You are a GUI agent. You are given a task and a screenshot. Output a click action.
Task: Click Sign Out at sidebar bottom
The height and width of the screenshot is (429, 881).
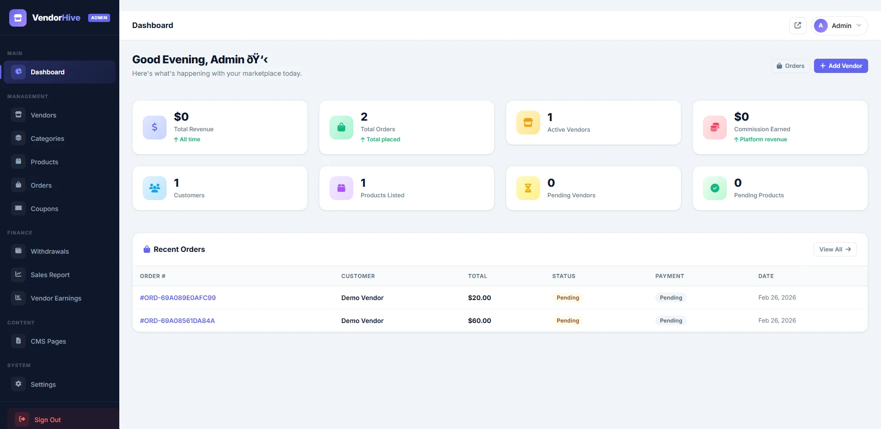[48, 419]
